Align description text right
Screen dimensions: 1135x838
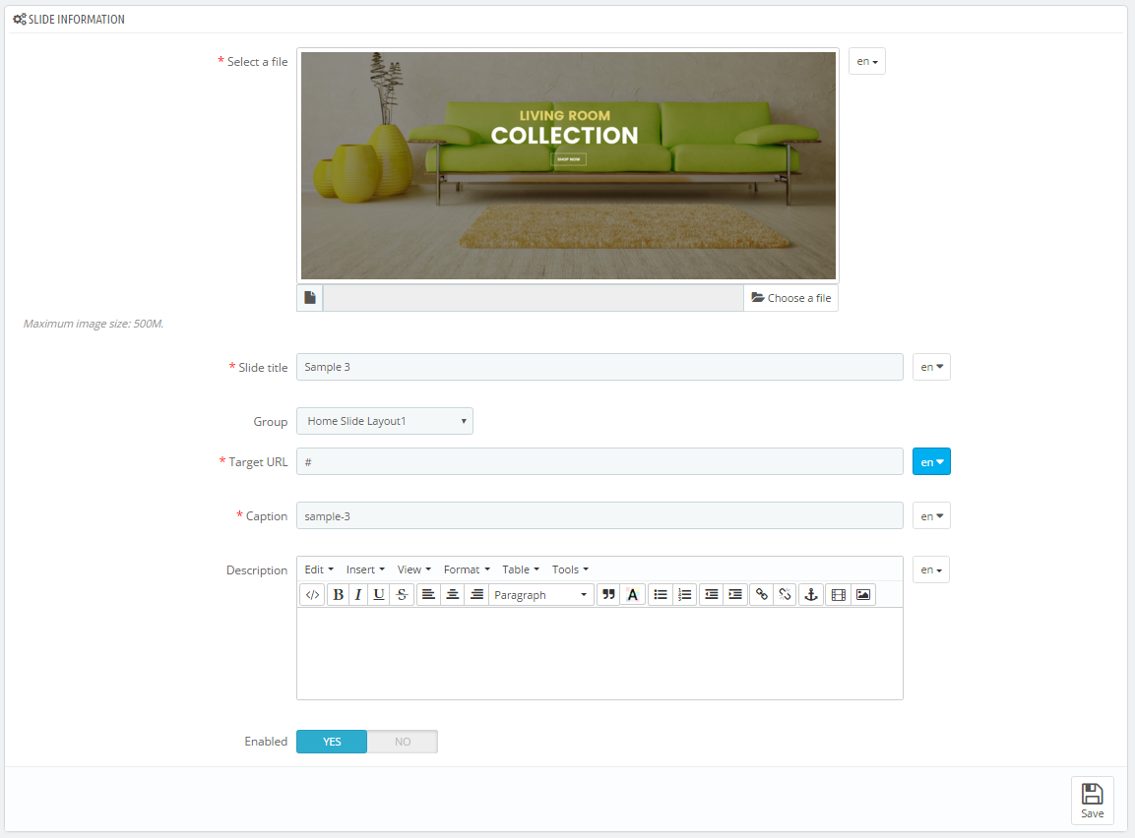coord(476,594)
